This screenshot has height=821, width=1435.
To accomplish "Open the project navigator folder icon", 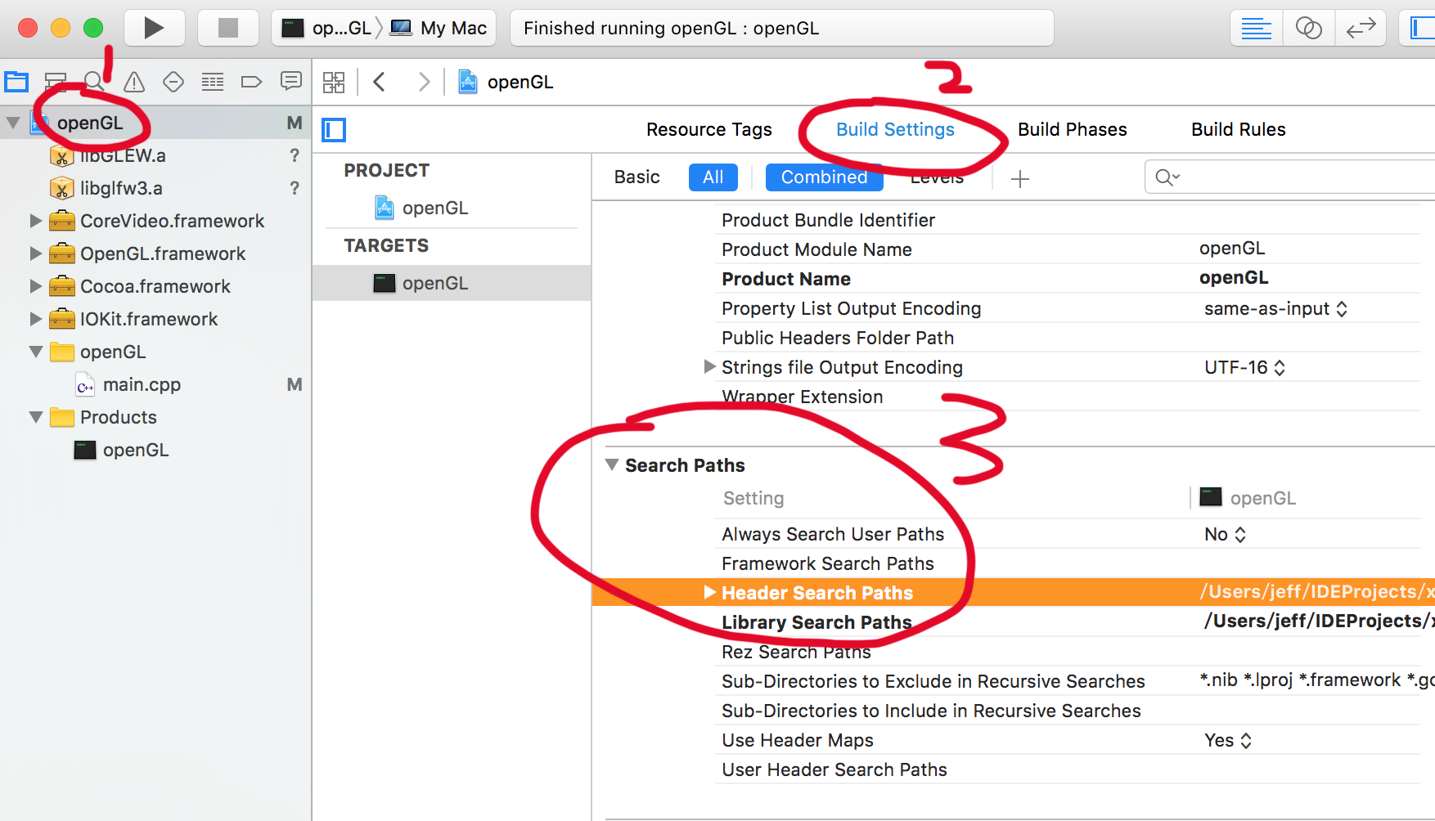I will click(16, 82).
